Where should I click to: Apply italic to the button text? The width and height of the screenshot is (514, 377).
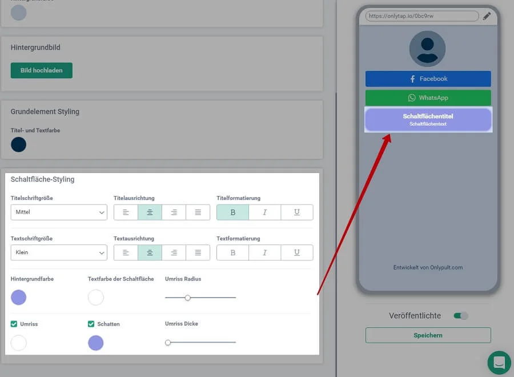pos(265,252)
